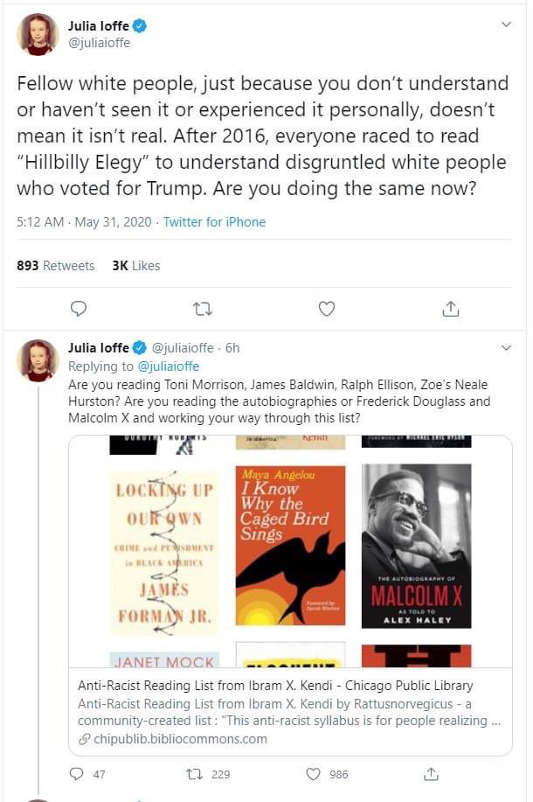Open the Anti-Racist Reading List card title

[275, 686]
